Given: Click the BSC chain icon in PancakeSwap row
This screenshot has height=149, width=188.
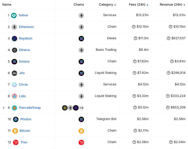Looking at the screenshot, I should [x=65, y=108].
